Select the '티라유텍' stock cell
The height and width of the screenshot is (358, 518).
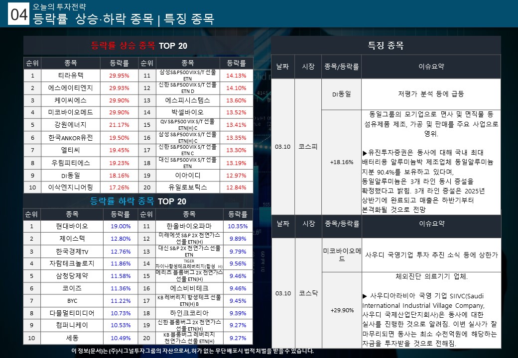pos(71,76)
